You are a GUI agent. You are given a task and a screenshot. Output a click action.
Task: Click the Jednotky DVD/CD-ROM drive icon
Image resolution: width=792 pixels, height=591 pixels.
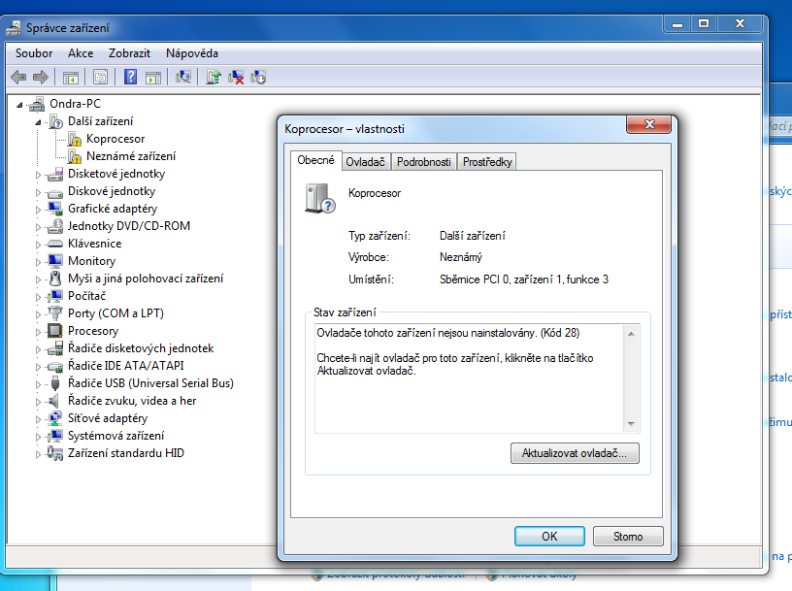pyautogui.click(x=55, y=226)
